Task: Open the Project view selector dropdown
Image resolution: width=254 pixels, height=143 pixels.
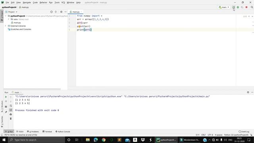Action: pos(11,12)
